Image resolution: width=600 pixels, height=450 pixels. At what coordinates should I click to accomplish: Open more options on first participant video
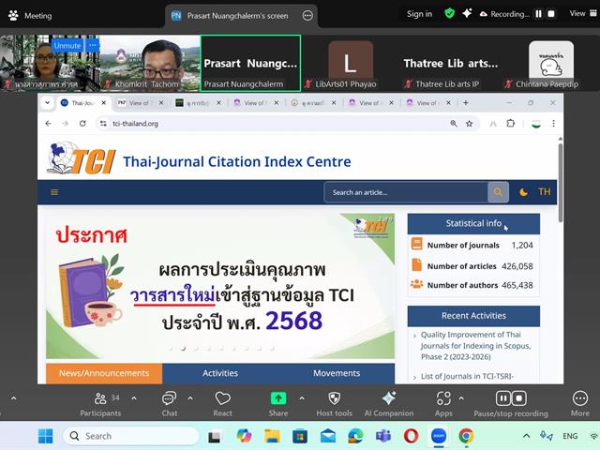(x=93, y=46)
